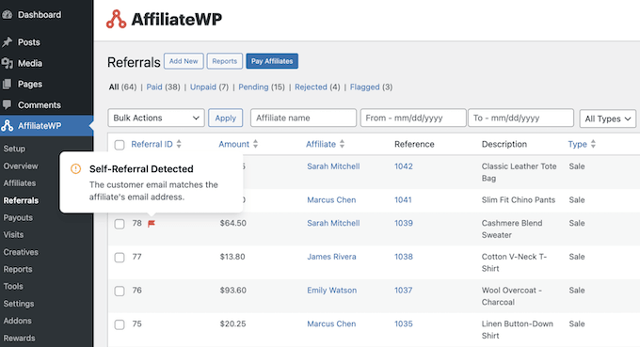Open Comments in the sidebar
The width and height of the screenshot is (640, 347).
40,104
